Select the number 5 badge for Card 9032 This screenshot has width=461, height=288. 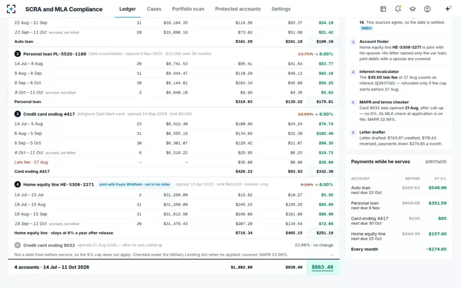click(17, 245)
